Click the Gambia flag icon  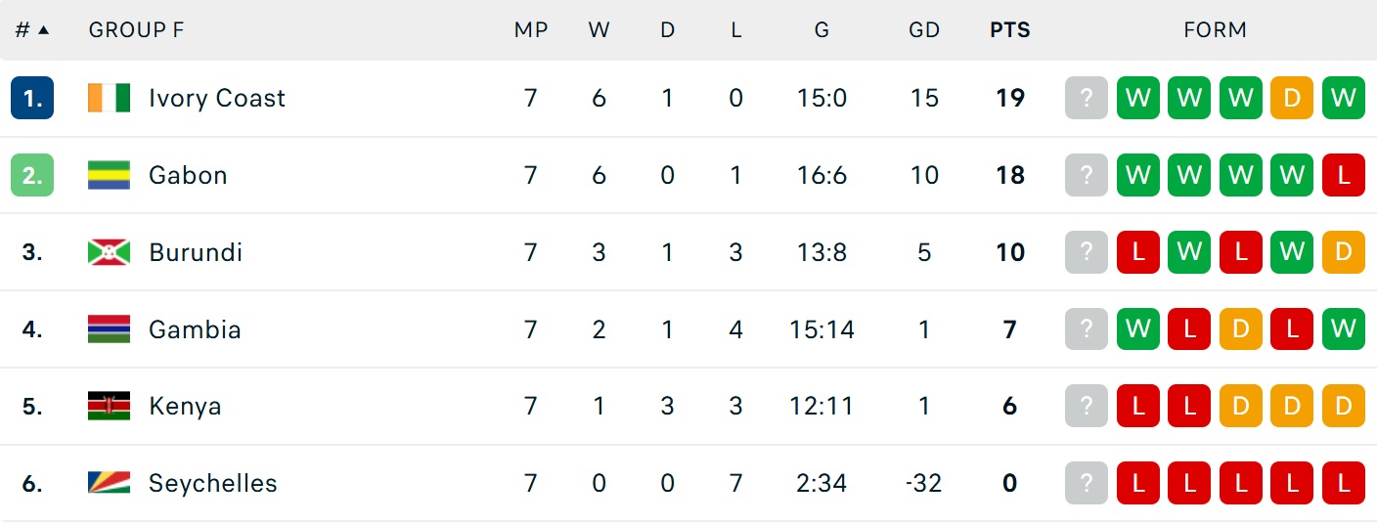[x=109, y=329]
